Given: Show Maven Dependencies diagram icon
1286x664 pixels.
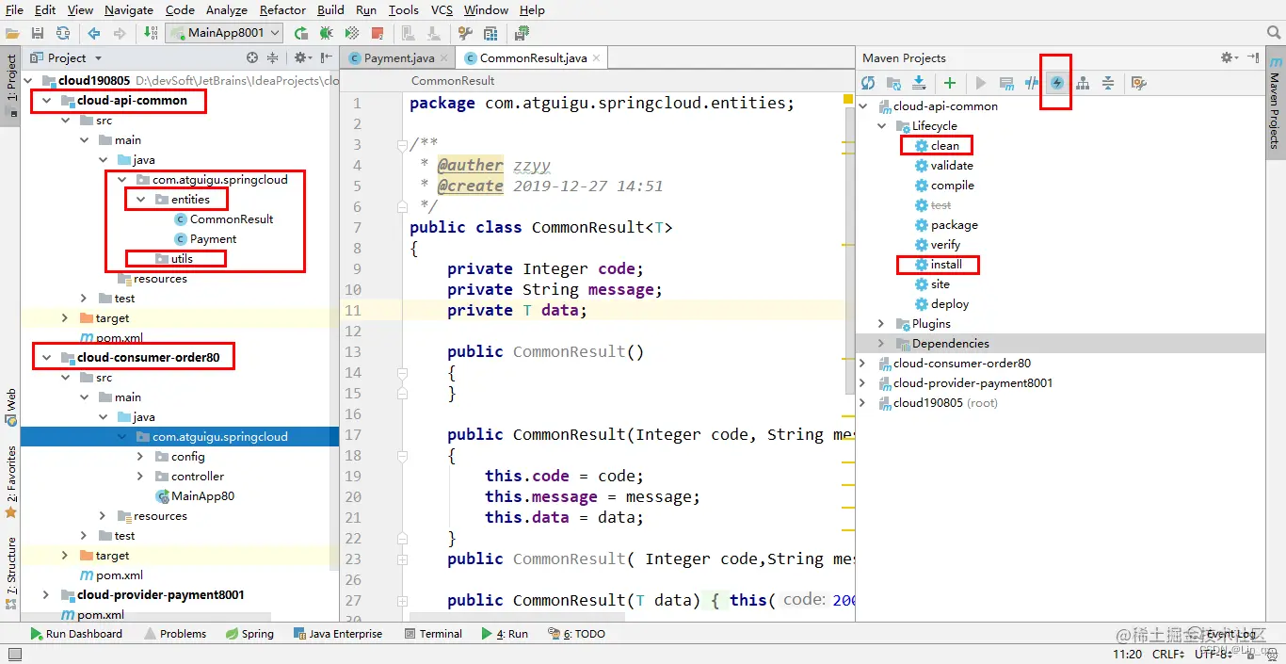Looking at the screenshot, I should click(1083, 83).
